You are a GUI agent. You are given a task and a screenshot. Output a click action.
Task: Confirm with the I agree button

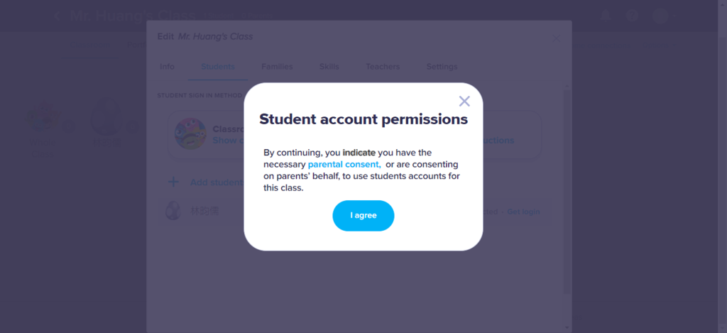363,216
